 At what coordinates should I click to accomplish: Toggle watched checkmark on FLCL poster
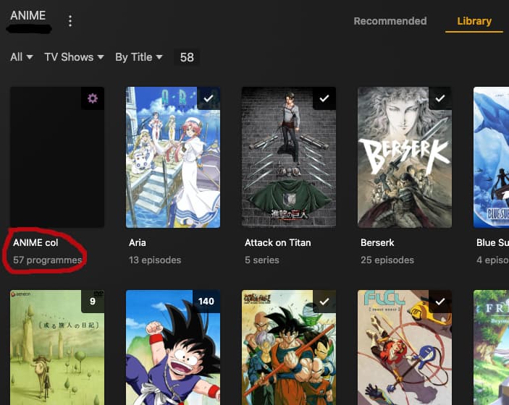tap(440, 302)
